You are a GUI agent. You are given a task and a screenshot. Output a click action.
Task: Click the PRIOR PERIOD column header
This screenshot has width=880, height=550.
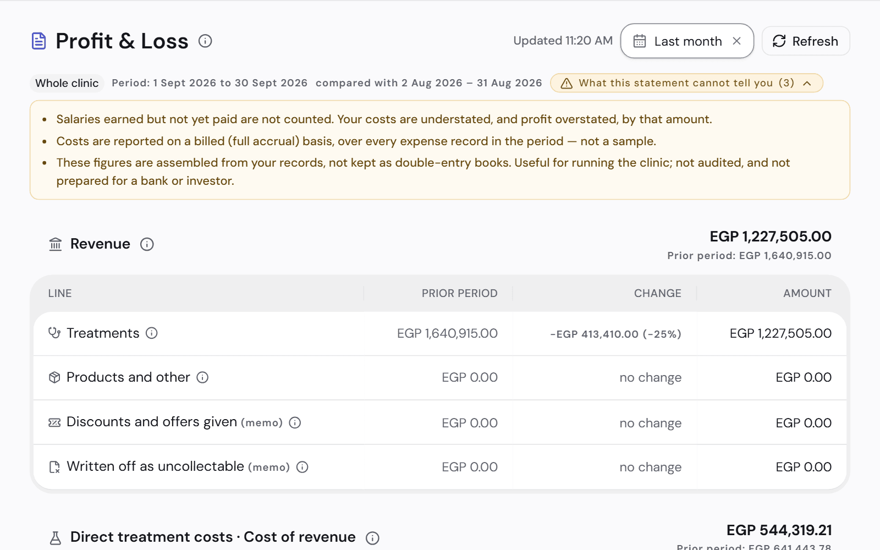(459, 293)
